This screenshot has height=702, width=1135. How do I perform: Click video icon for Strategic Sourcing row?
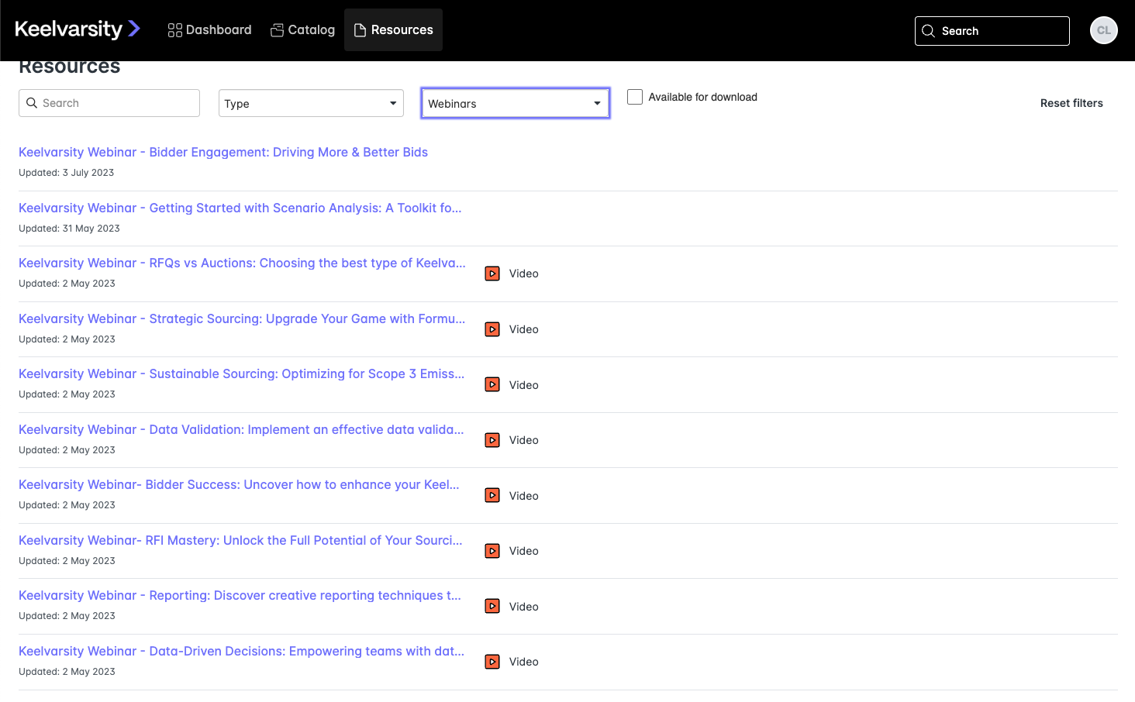point(492,329)
